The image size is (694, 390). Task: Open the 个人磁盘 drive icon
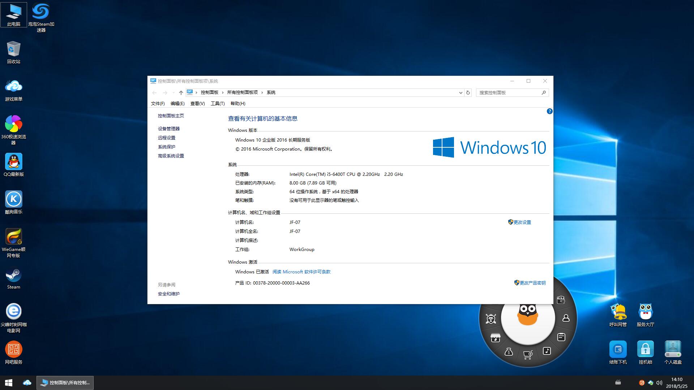pyautogui.click(x=673, y=353)
